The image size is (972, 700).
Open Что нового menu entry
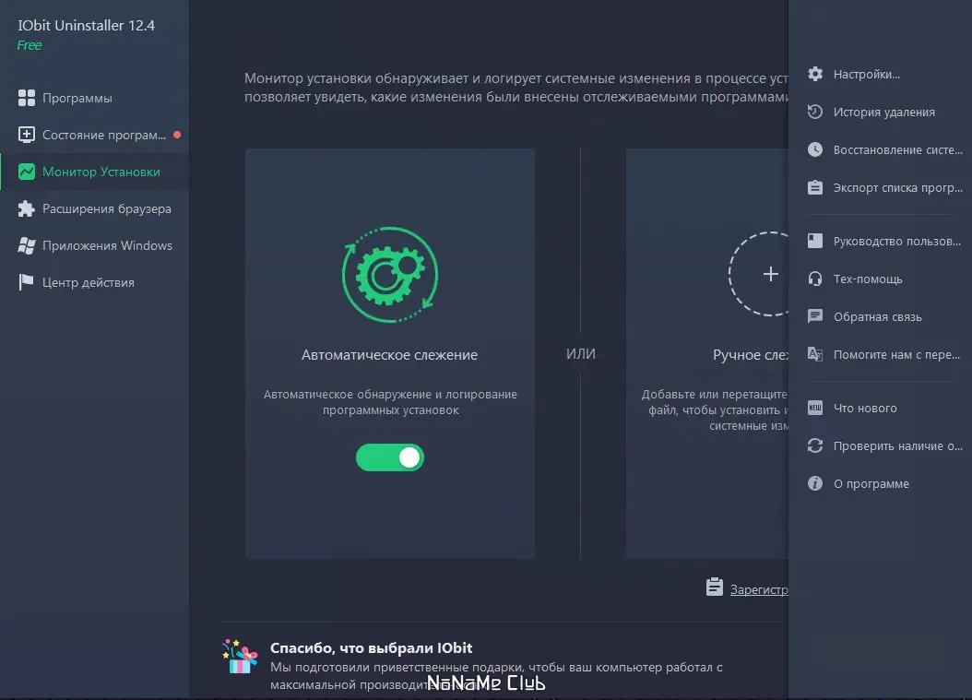pos(881,408)
